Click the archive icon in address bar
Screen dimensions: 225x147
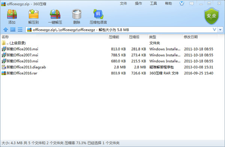[29, 30]
